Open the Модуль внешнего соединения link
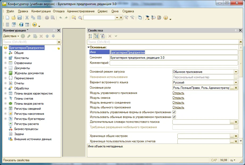The width and height of the screenshot is (245, 165). [x=178, y=103]
